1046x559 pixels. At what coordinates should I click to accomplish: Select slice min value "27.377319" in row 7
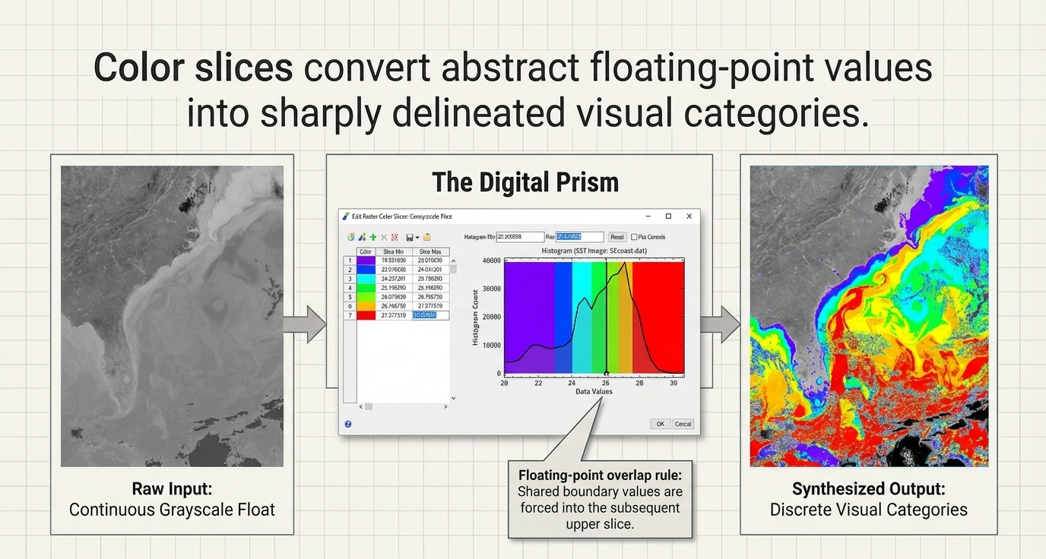(394, 315)
